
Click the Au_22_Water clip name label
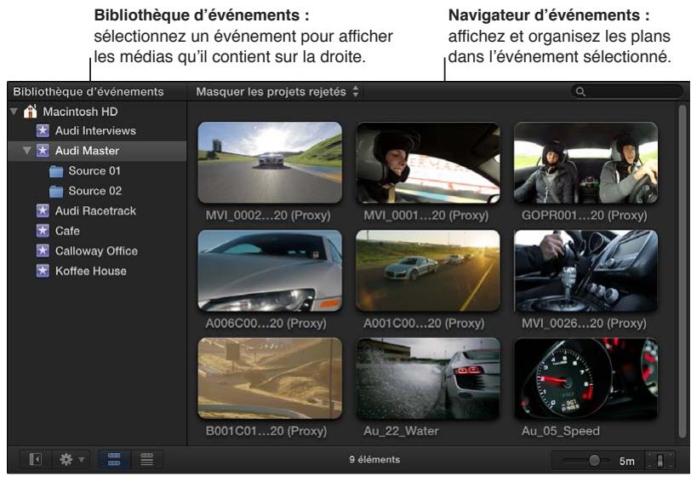pyautogui.click(x=401, y=431)
